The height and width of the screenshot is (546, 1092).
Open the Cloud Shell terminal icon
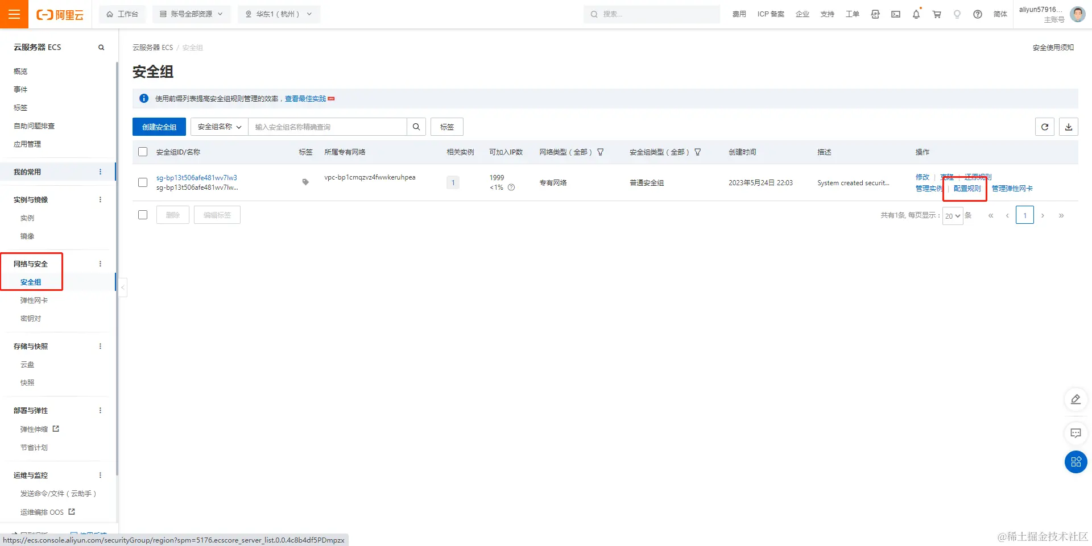pos(896,14)
